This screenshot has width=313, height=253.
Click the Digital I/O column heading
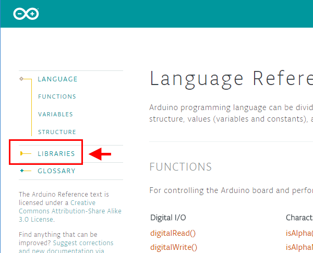click(x=168, y=218)
